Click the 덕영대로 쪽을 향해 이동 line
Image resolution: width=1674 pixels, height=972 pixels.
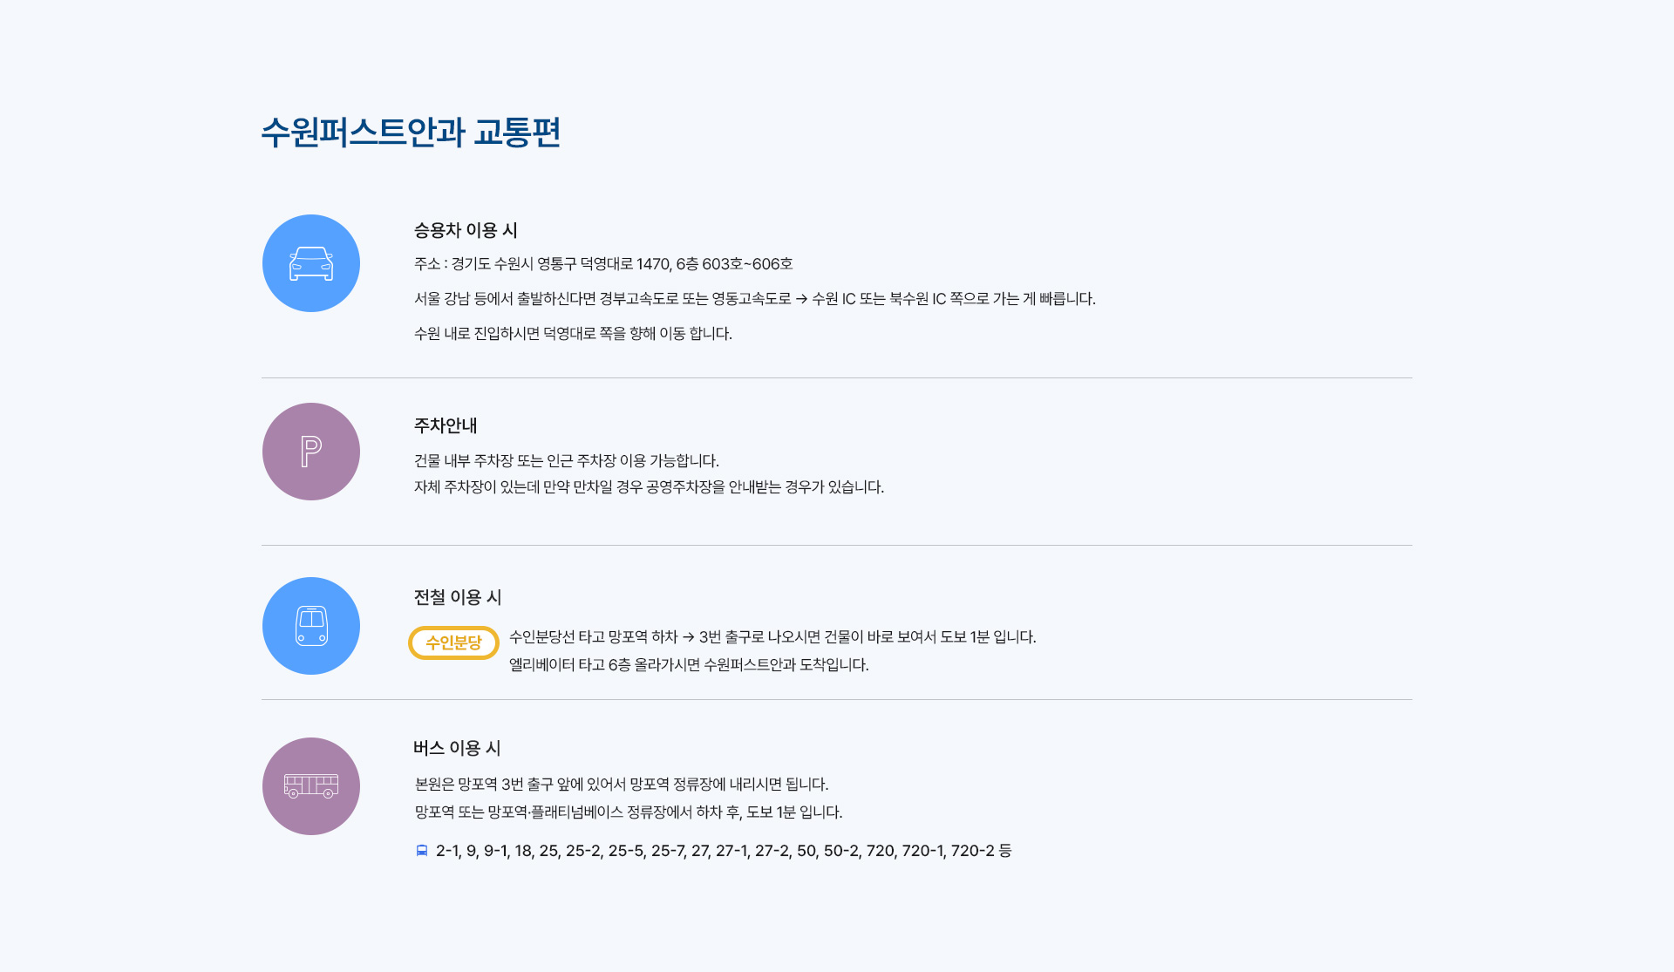coord(573,334)
